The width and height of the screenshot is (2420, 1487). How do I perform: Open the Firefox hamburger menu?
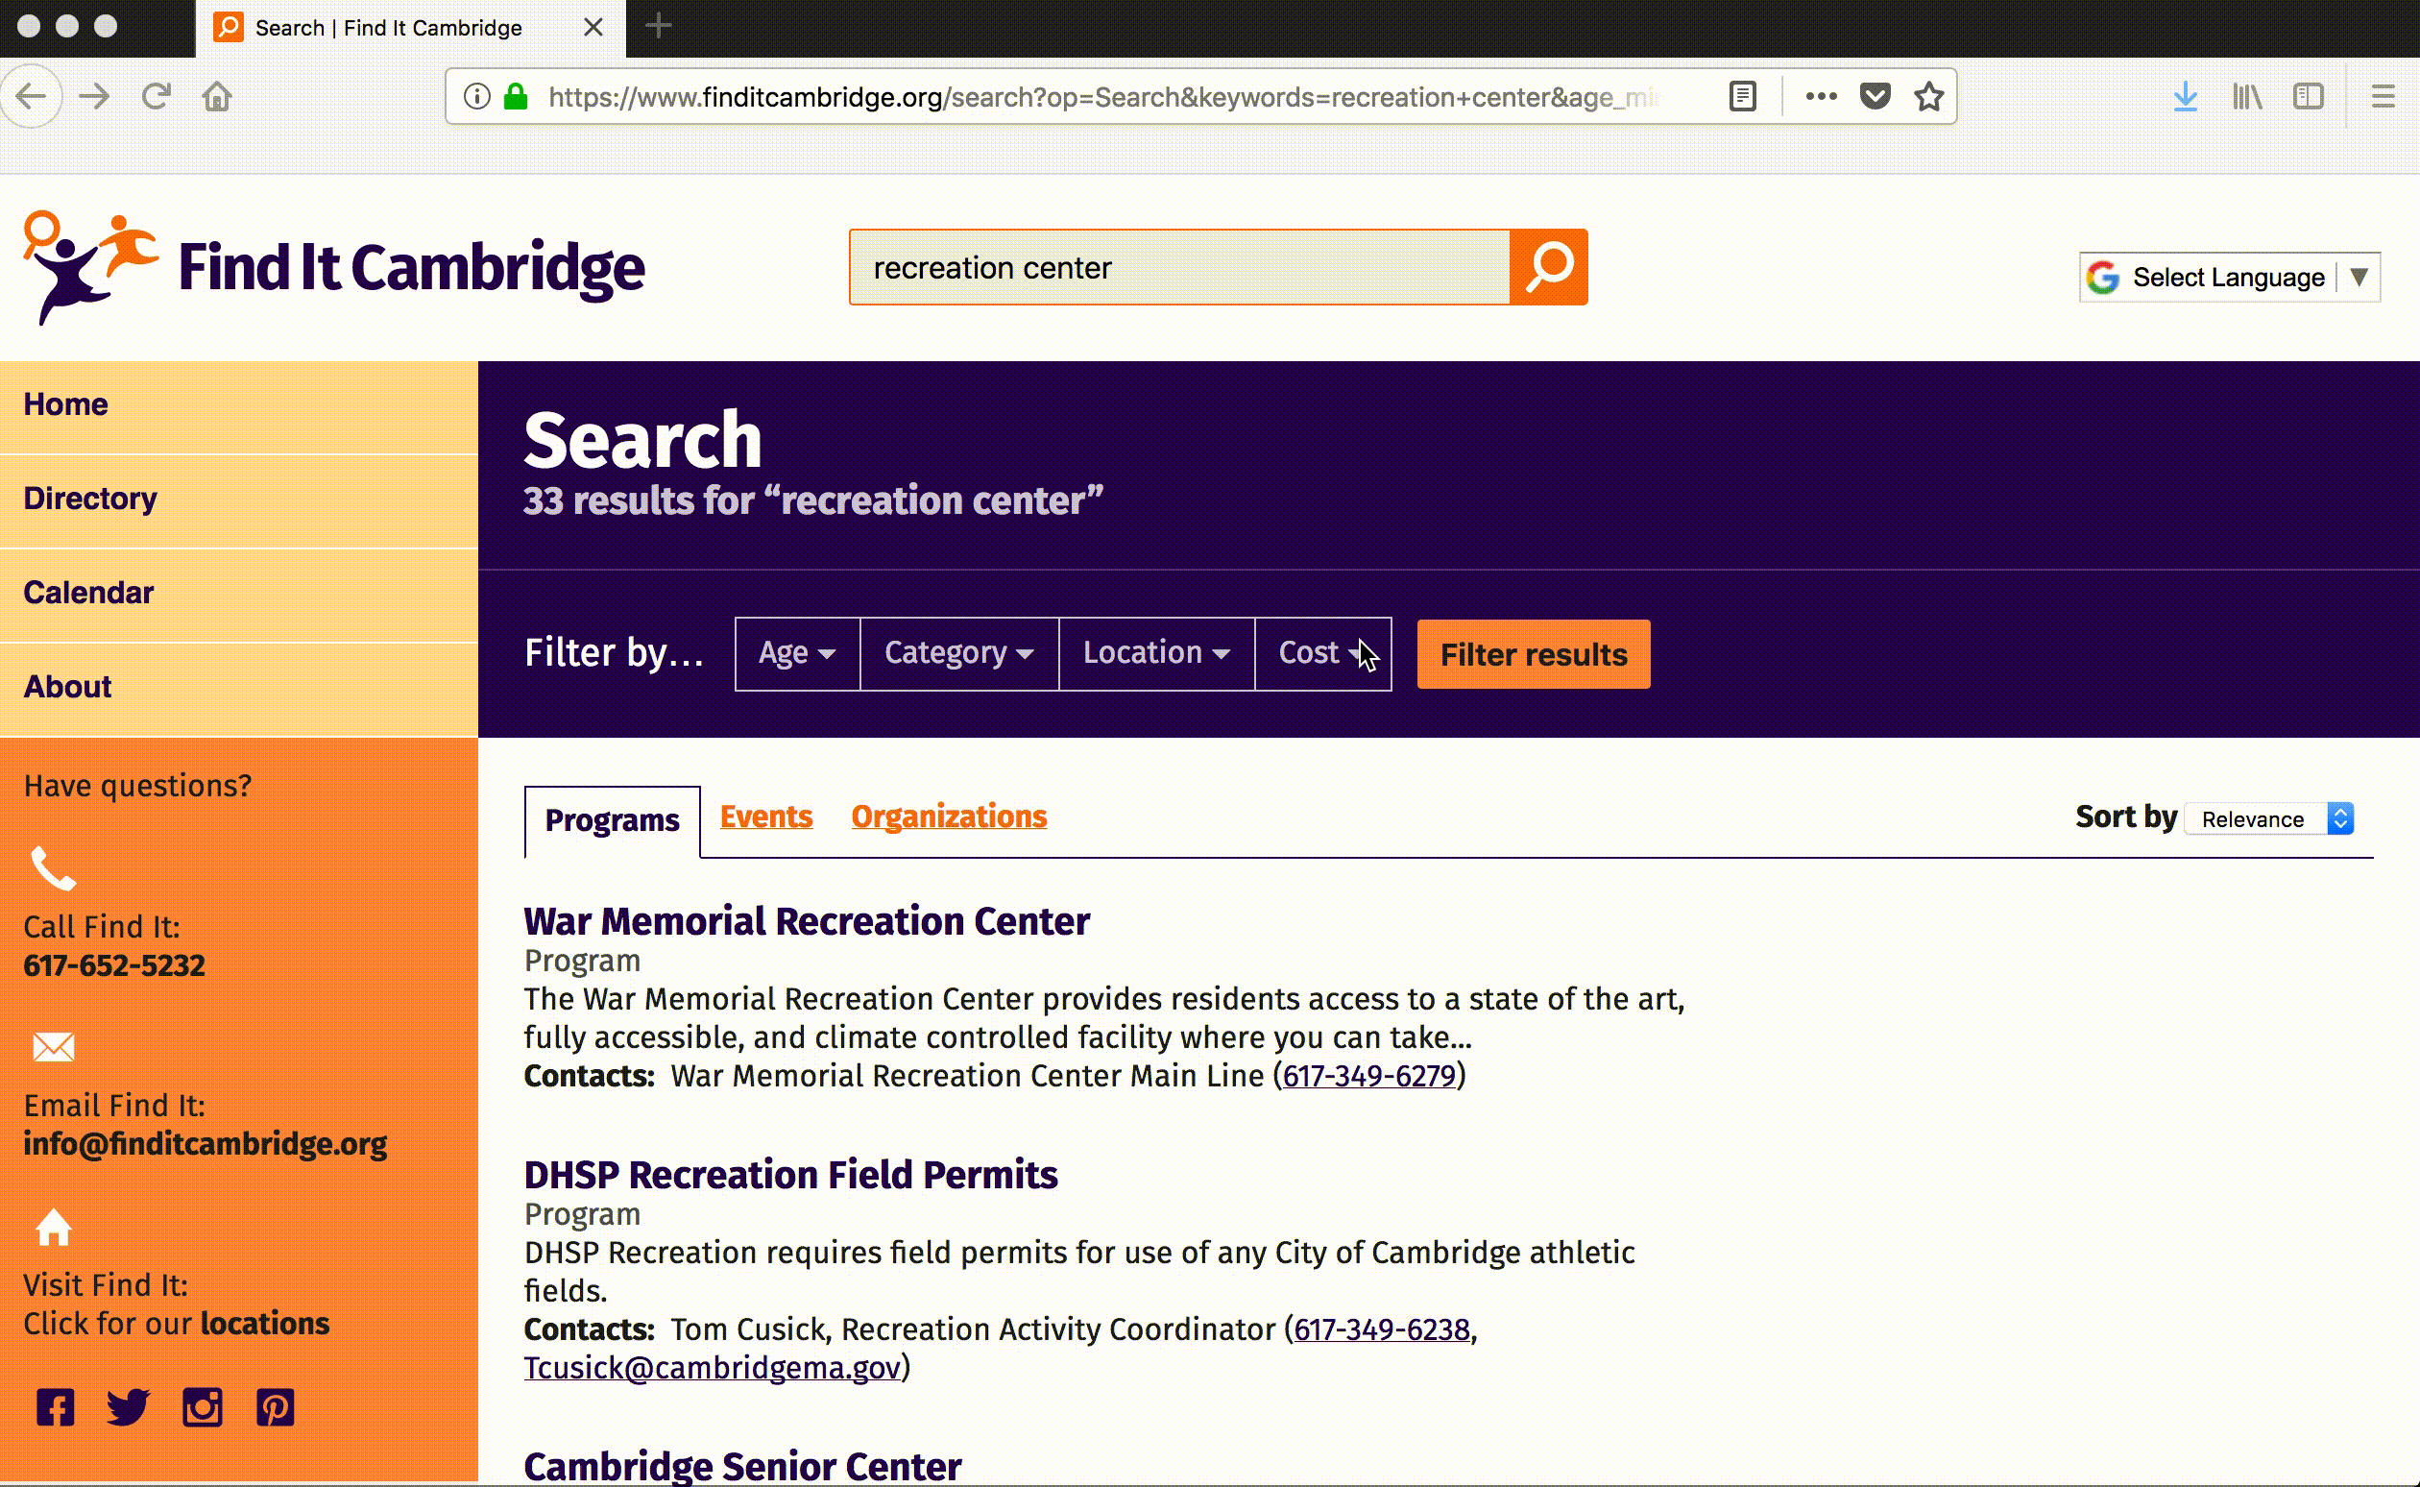pyautogui.click(x=2383, y=96)
